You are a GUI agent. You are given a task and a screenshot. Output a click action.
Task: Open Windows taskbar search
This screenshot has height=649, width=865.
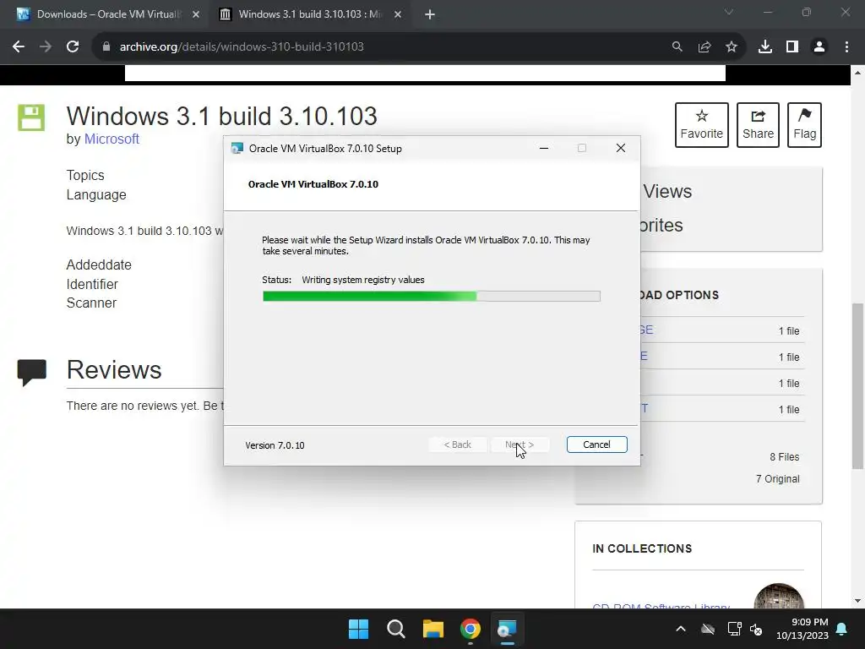(396, 629)
